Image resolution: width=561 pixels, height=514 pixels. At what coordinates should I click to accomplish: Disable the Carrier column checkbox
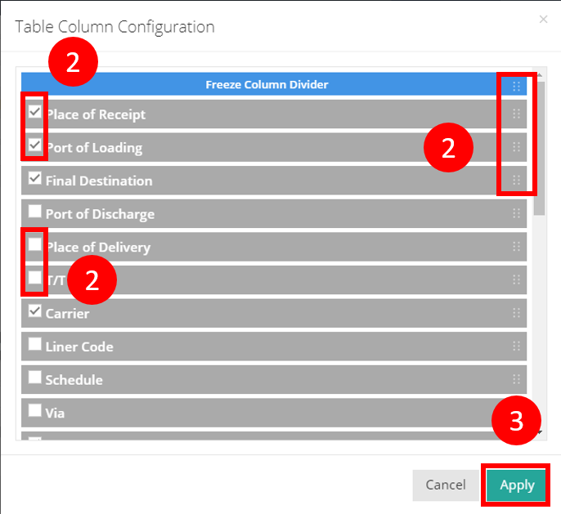[35, 311]
